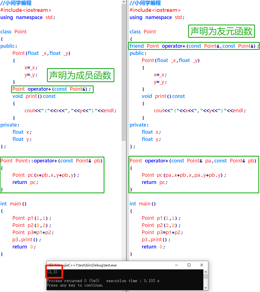
Task: Click the console window's title bar icon
Action: pyautogui.click(x=51, y=265)
